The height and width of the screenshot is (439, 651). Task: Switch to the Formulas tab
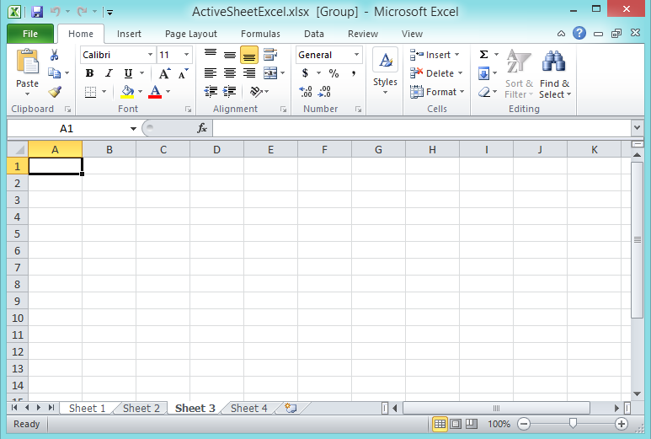point(261,34)
